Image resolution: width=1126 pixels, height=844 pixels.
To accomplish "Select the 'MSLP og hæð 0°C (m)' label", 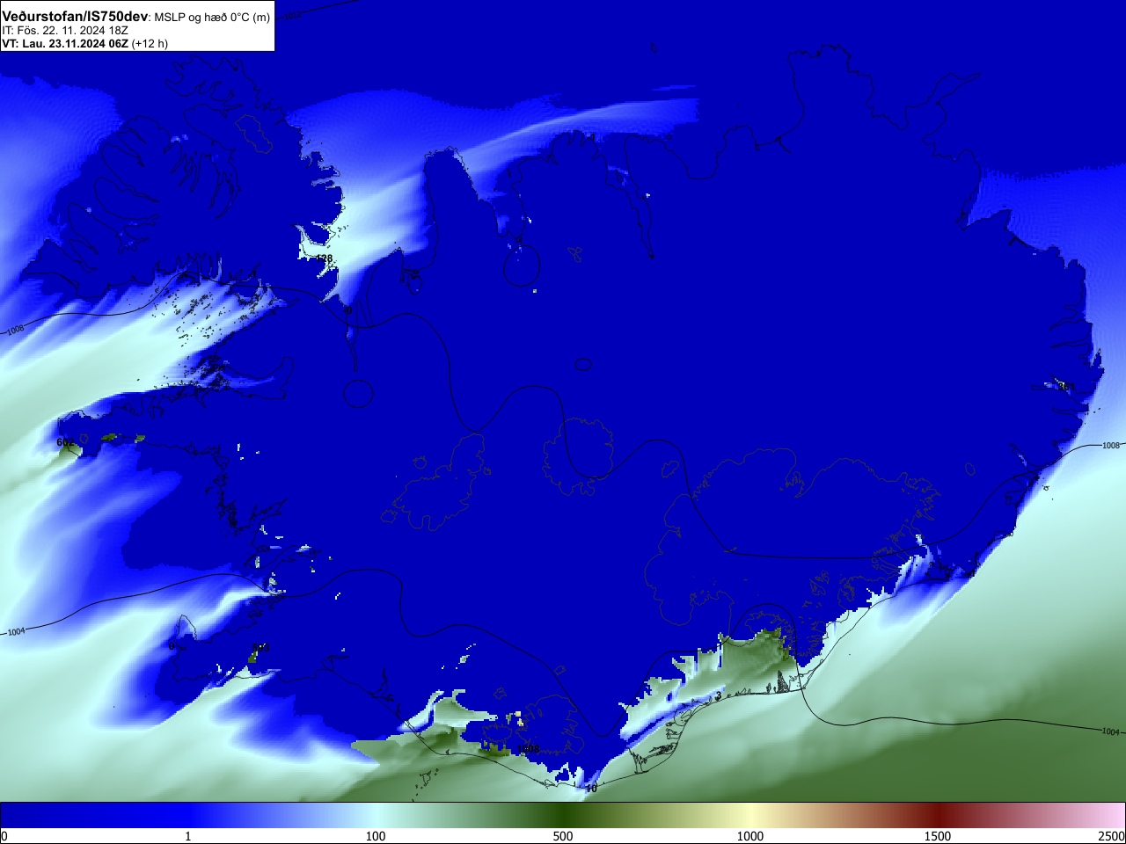I will (x=213, y=18).
